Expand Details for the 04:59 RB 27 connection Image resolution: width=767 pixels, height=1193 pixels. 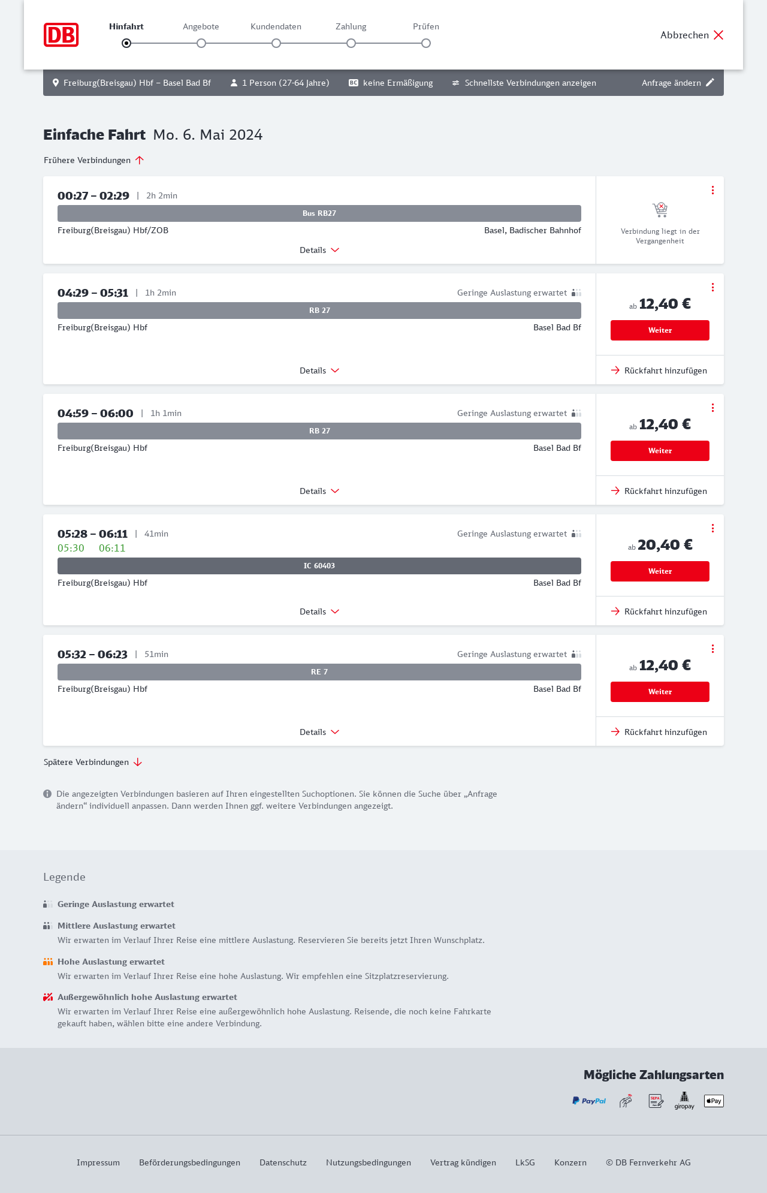click(319, 491)
